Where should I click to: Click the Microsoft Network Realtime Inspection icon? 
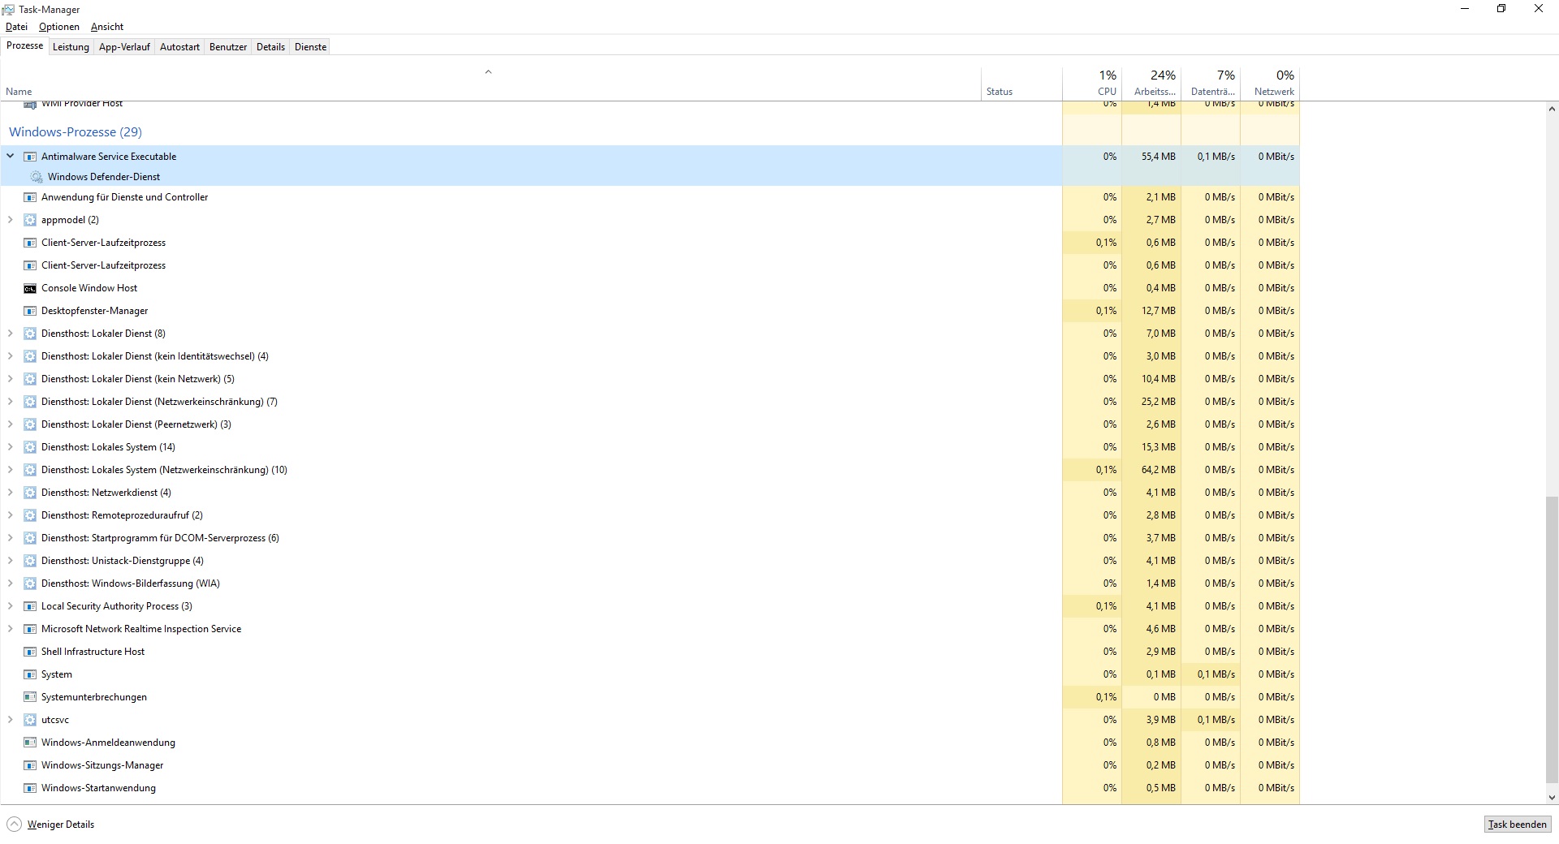coord(30,629)
